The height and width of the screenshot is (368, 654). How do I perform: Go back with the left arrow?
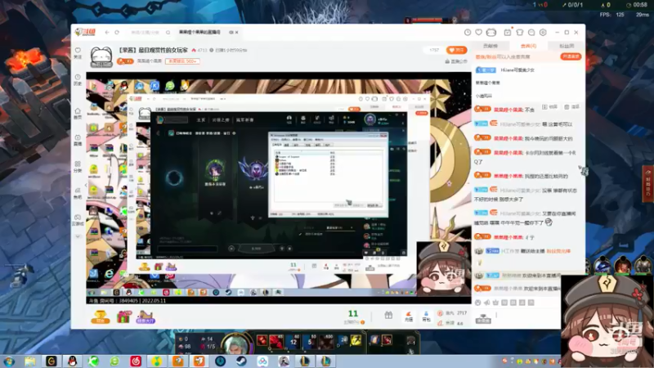tap(107, 32)
